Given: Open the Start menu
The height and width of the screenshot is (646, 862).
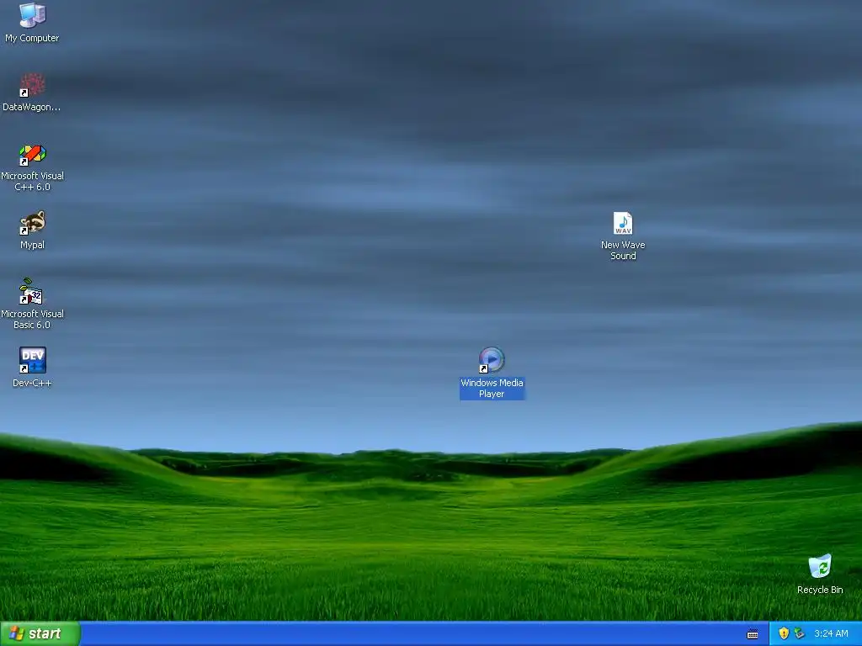Looking at the screenshot, I should [x=40, y=633].
